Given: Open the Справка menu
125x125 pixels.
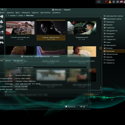Looking at the screenshot, I should 56,12.
